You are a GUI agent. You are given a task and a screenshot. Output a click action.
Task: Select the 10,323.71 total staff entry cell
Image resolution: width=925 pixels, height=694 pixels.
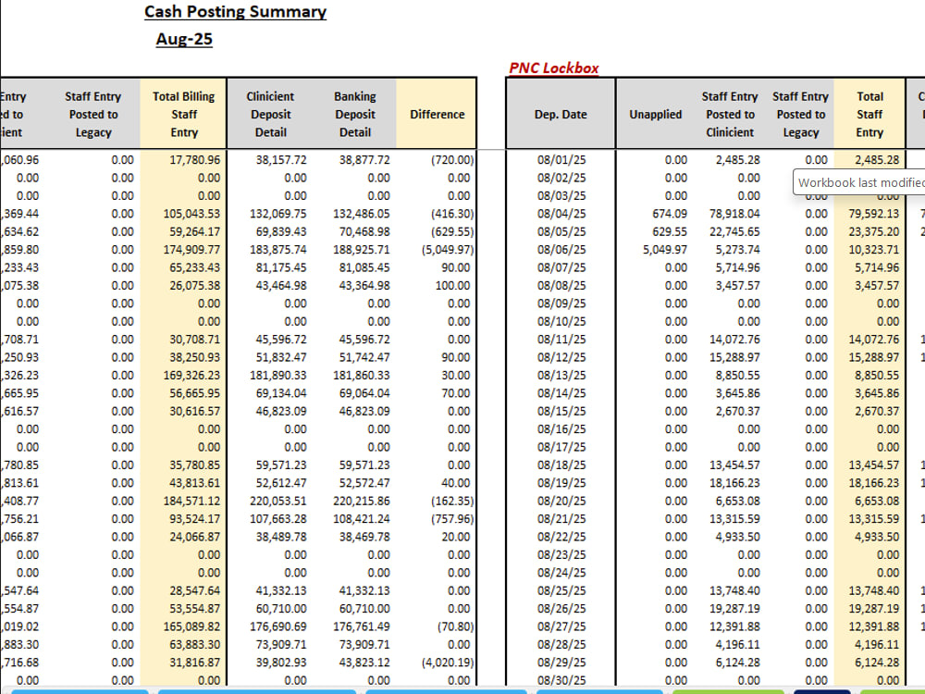pos(874,250)
